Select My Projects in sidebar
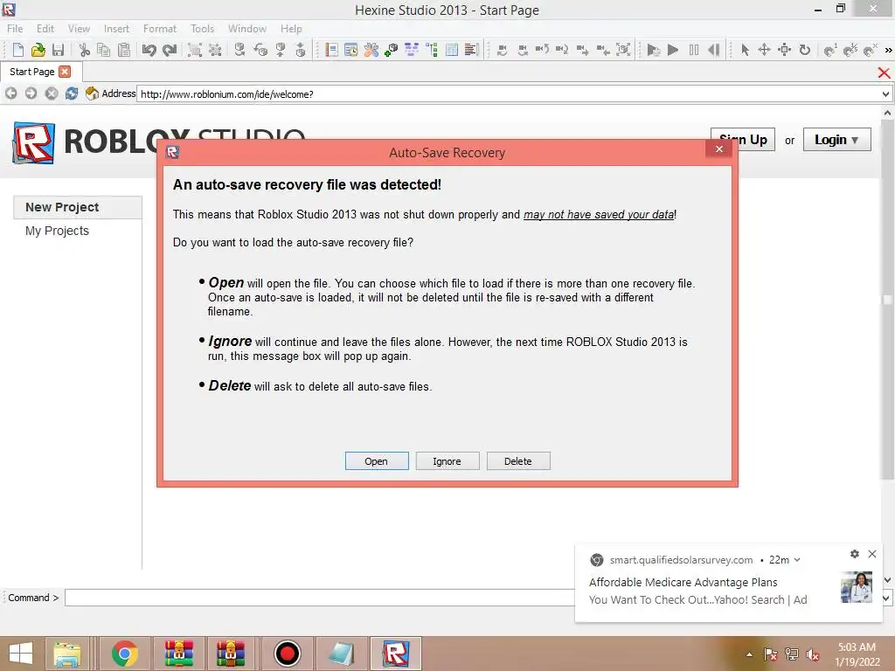Image resolution: width=895 pixels, height=671 pixels. coord(57,231)
